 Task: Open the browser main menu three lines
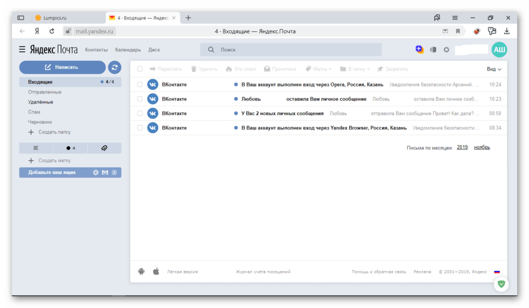tap(455, 18)
